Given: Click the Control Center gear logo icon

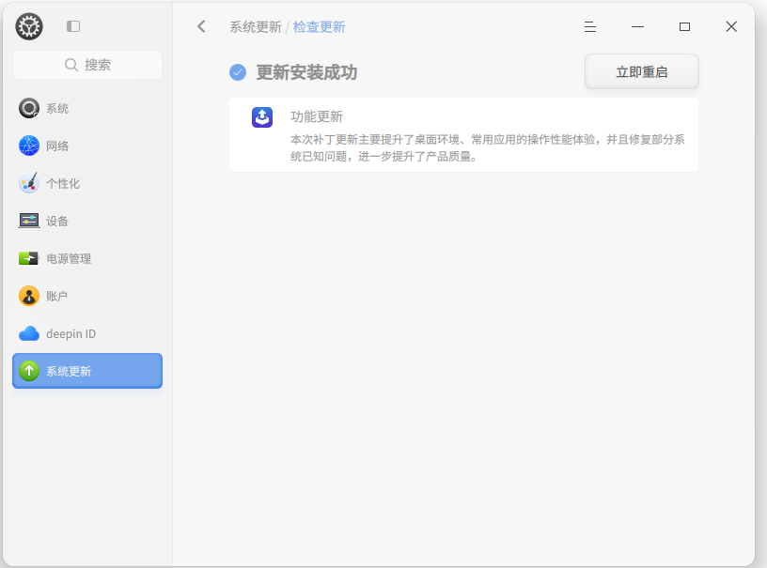Looking at the screenshot, I should 29,26.
